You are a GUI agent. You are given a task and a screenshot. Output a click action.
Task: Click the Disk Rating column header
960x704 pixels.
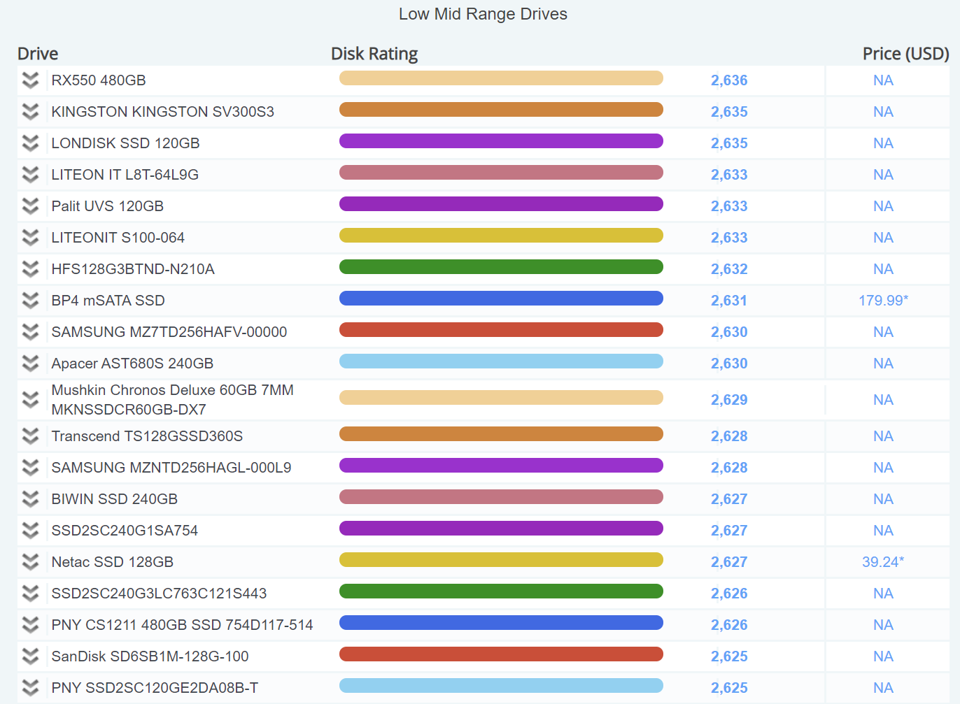click(x=374, y=54)
